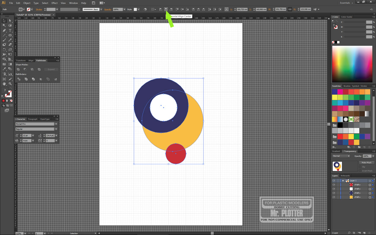Select the Type tool
Image resolution: width=376 pixels, height=235 pixels.
pos(10,30)
